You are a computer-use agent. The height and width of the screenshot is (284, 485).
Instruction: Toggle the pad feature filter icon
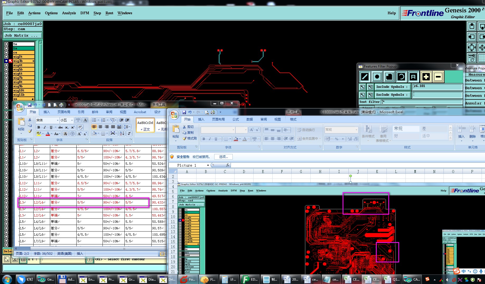coord(377,77)
